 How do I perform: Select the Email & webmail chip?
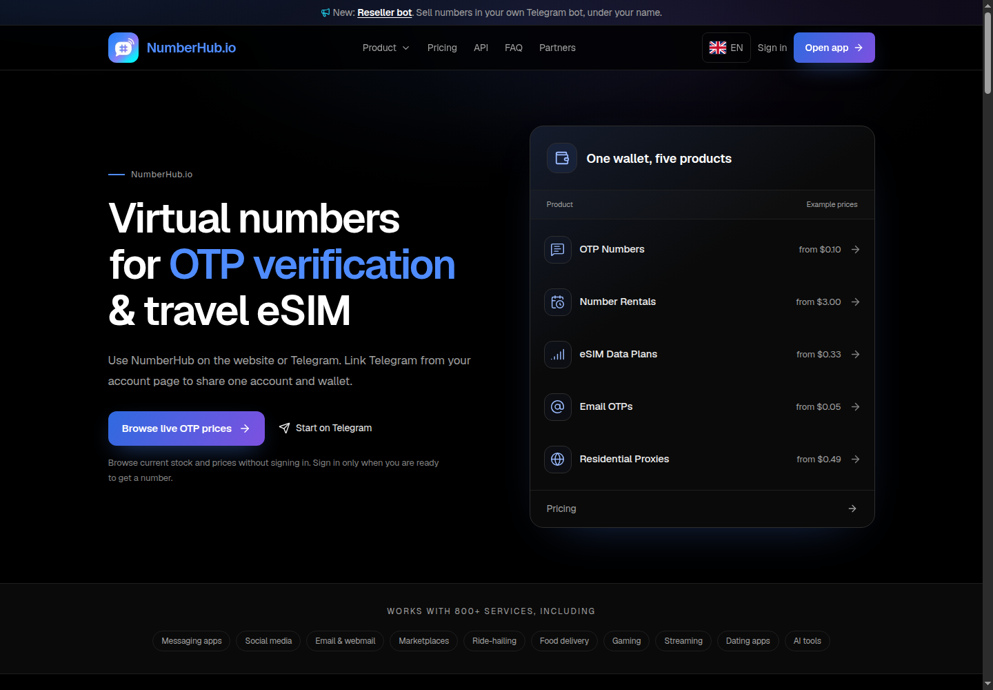345,641
